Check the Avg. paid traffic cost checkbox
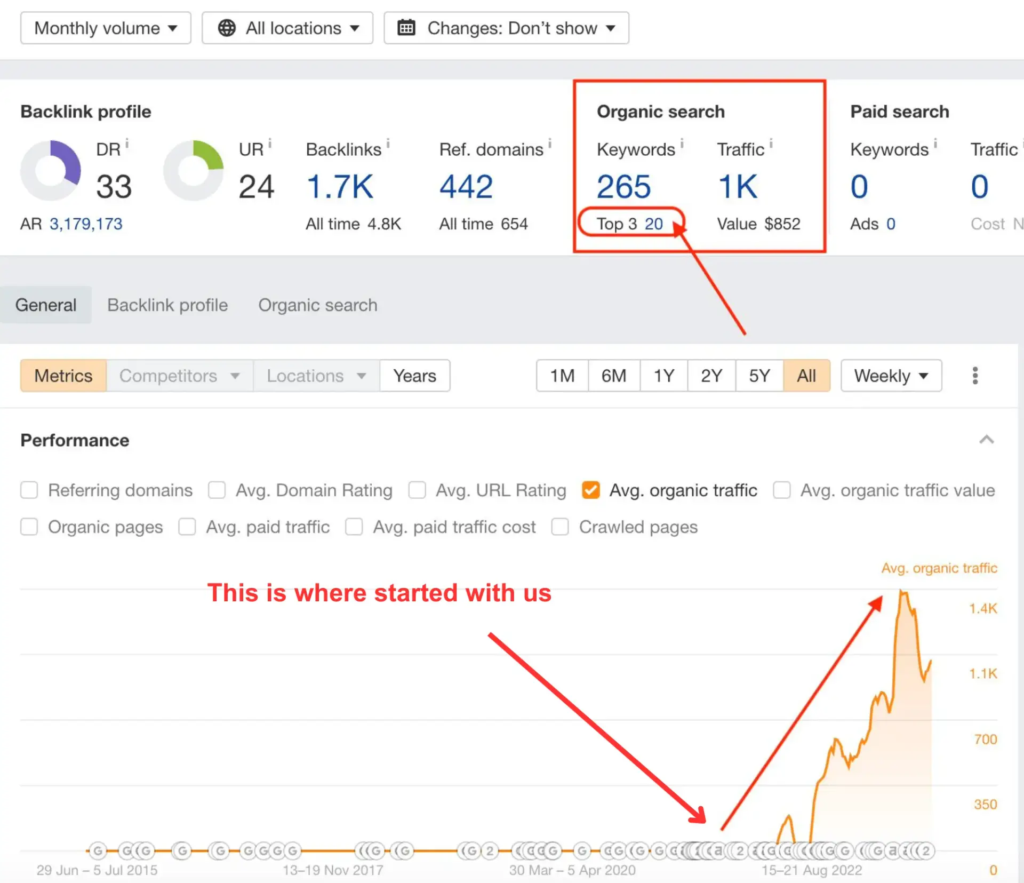The image size is (1024, 883). 354,527
